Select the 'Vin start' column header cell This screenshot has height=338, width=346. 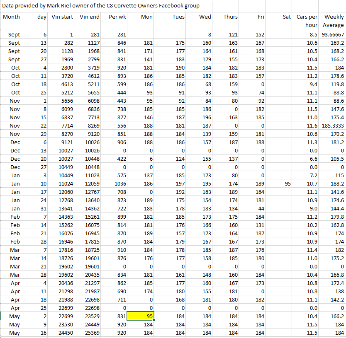click(62, 17)
